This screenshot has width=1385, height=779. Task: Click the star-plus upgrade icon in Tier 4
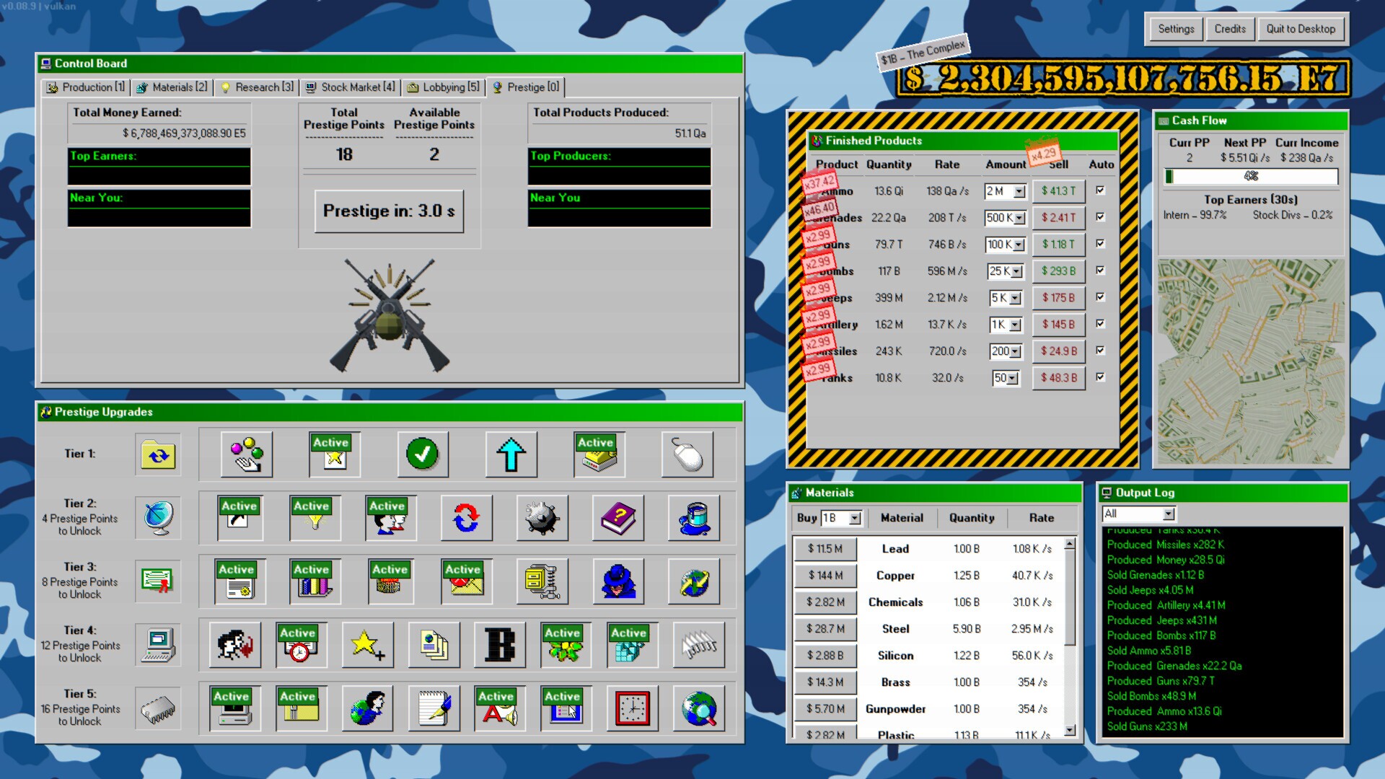pos(366,645)
